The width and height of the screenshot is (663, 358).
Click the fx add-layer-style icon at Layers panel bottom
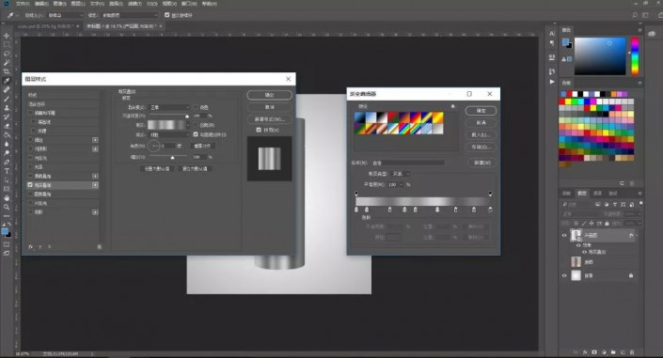click(x=585, y=352)
